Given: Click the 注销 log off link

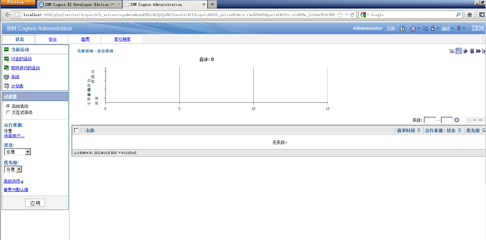Looking at the screenshot, I should (390, 28).
